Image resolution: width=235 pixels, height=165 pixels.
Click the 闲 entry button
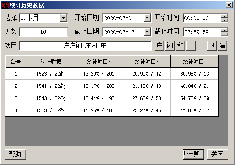[x=170, y=46]
